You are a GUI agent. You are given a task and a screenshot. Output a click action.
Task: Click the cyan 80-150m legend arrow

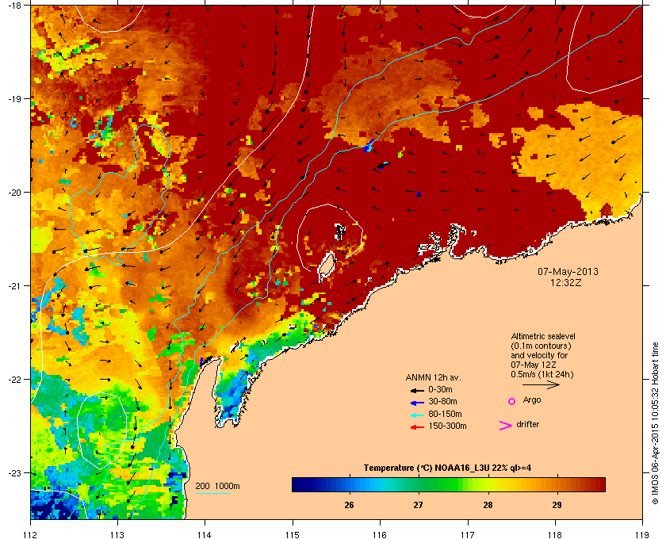pos(417,415)
